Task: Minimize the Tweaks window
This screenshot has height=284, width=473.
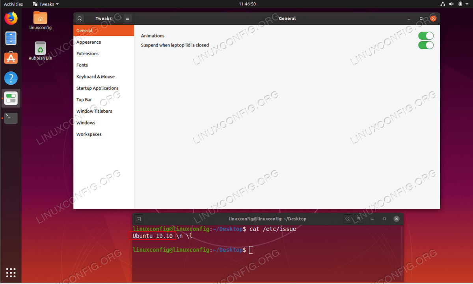Action: coord(409,19)
